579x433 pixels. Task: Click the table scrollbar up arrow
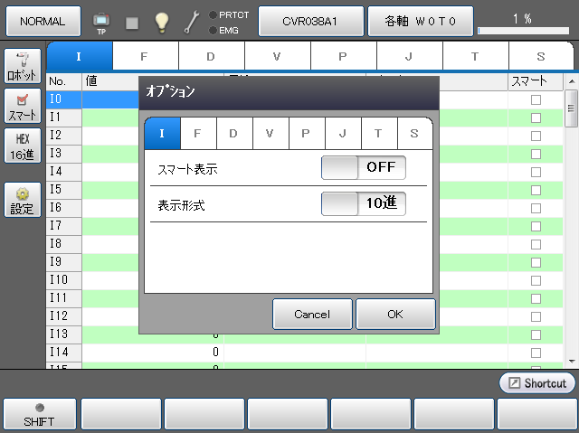[571, 83]
